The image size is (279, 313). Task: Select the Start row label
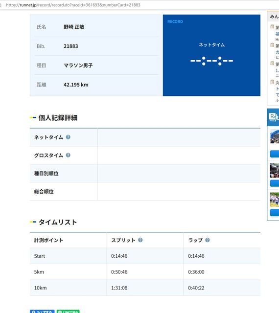coord(40,256)
